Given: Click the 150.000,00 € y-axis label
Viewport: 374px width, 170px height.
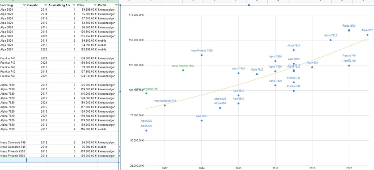Looking at the screenshot, I should coord(137,40).
